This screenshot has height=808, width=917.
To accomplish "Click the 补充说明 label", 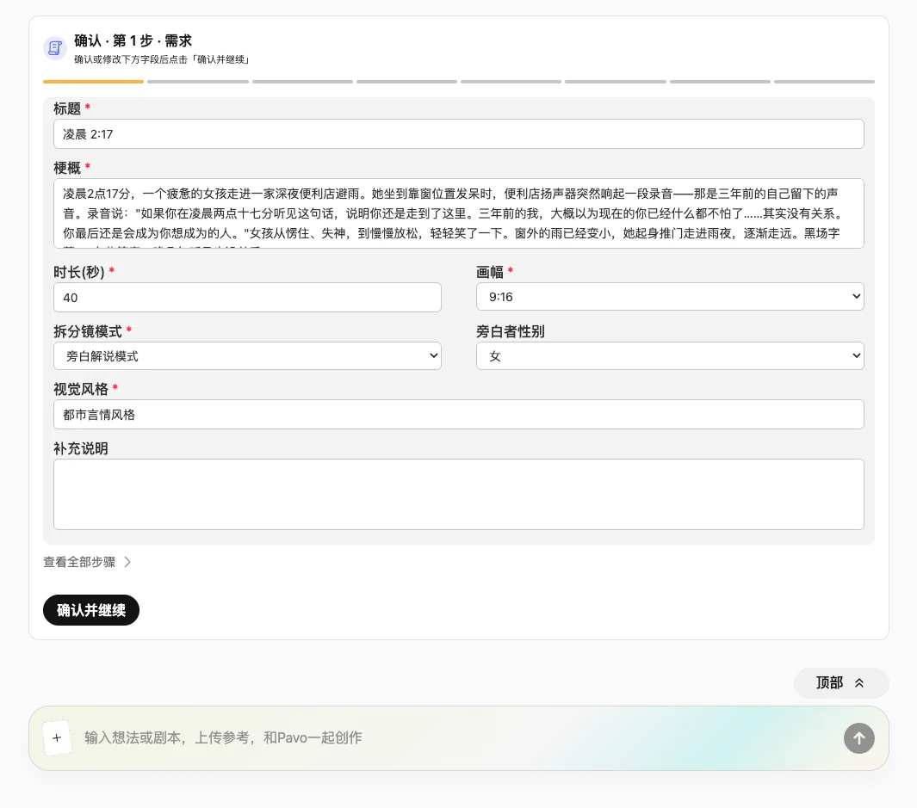I will point(81,448).
